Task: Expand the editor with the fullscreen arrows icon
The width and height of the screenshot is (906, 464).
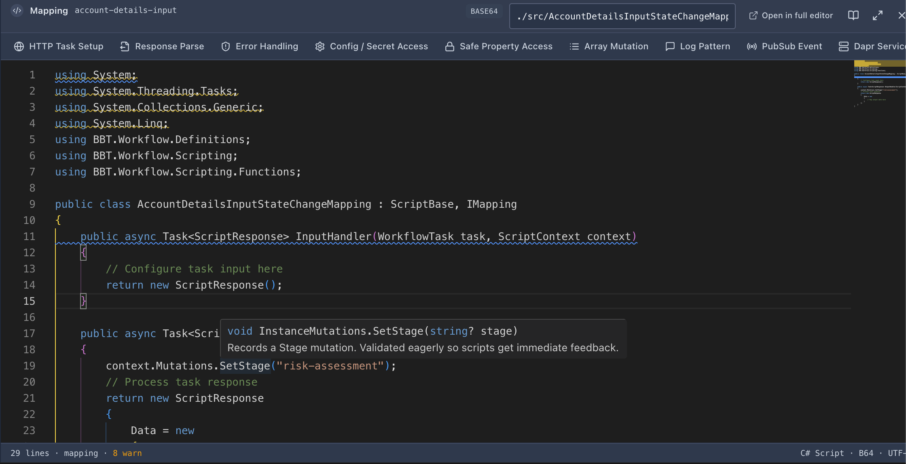Action: (x=878, y=15)
